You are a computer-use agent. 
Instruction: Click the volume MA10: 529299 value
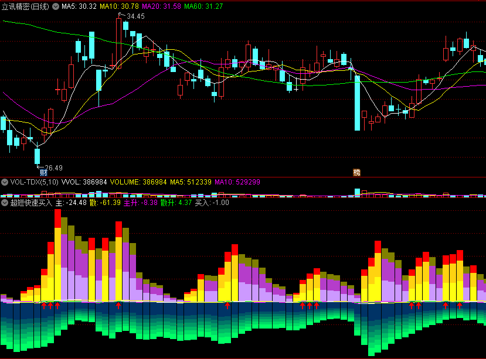[237, 182]
